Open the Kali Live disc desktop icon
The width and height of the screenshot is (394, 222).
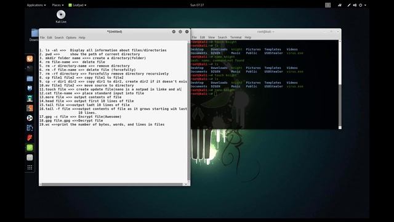click(x=61, y=17)
